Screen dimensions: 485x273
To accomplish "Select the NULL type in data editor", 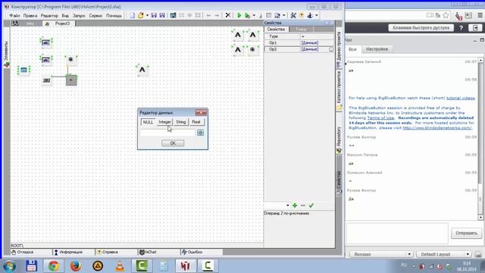I will pyautogui.click(x=148, y=122).
